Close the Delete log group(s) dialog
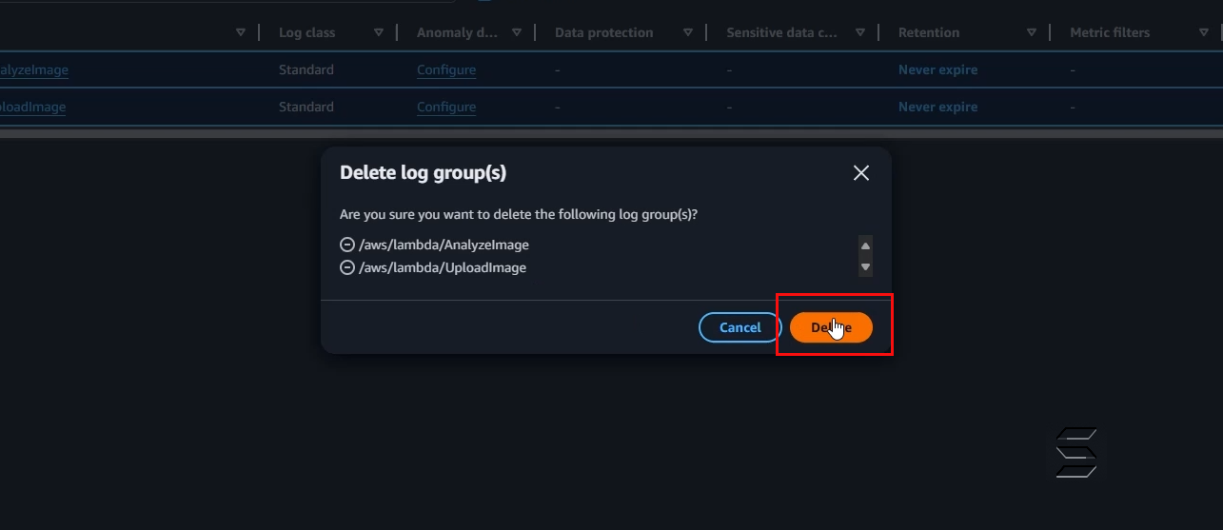This screenshot has width=1223, height=530. (861, 173)
